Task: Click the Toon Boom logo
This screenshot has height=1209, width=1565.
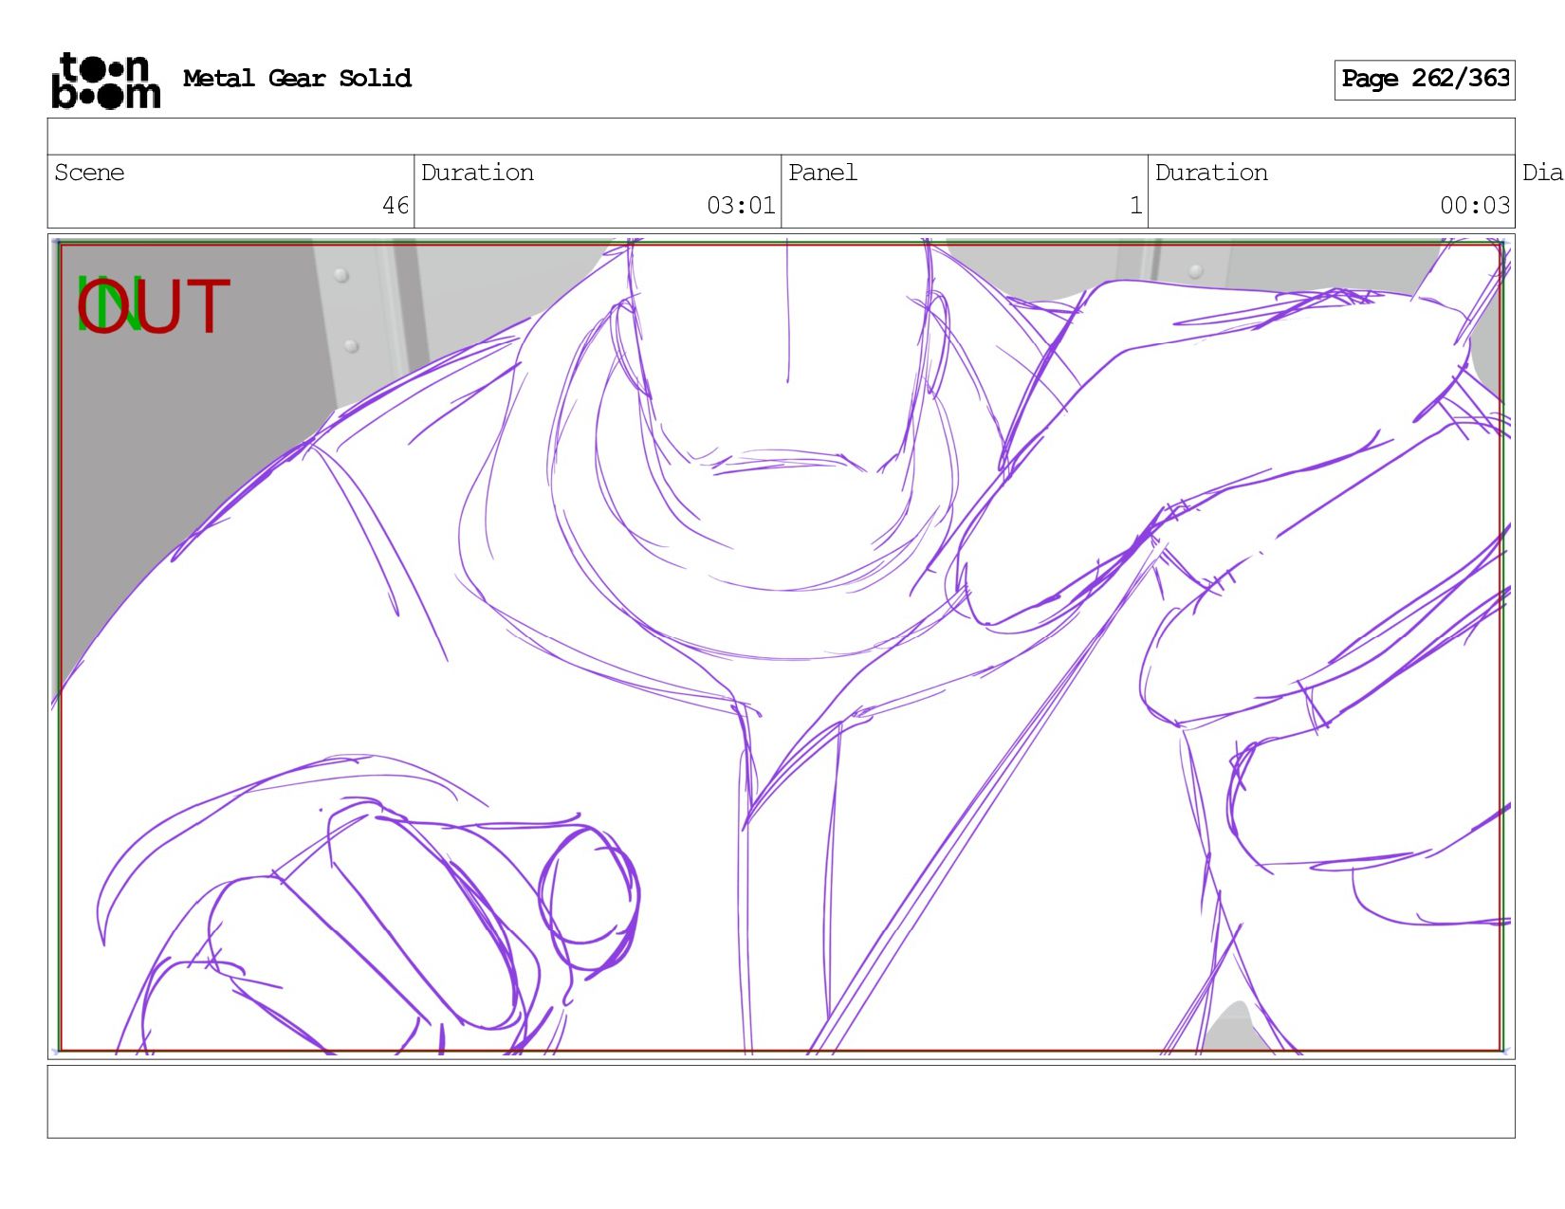Action: click(x=105, y=81)
